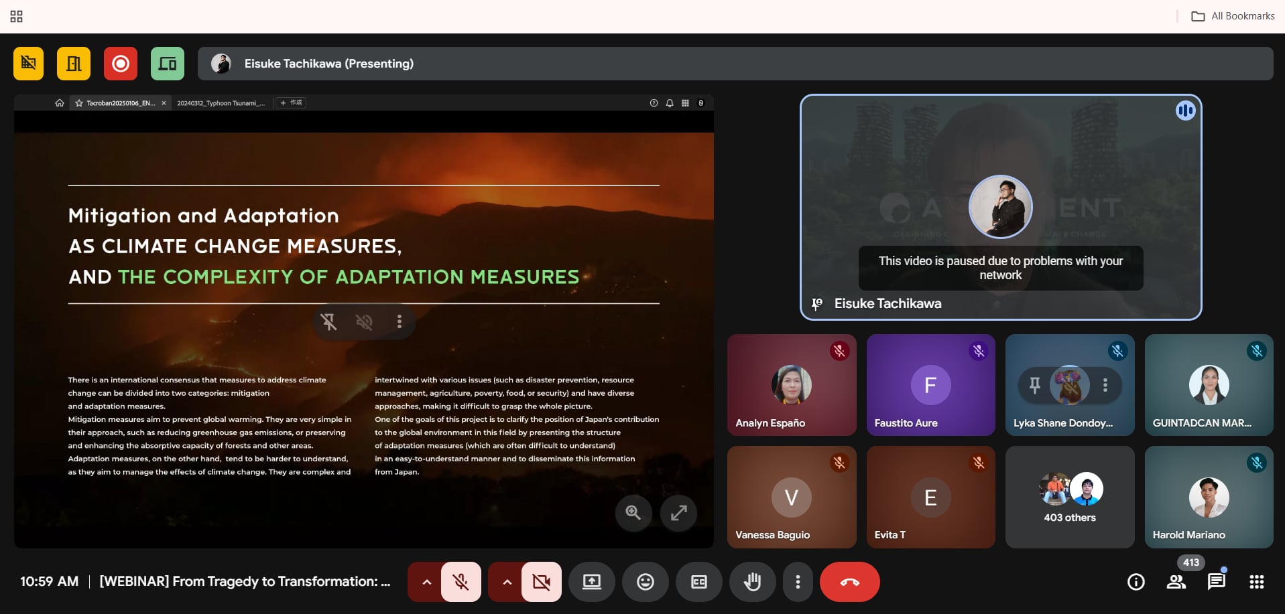Click the green devices extension icon
1285x614 pixels.
coord(168,64)
